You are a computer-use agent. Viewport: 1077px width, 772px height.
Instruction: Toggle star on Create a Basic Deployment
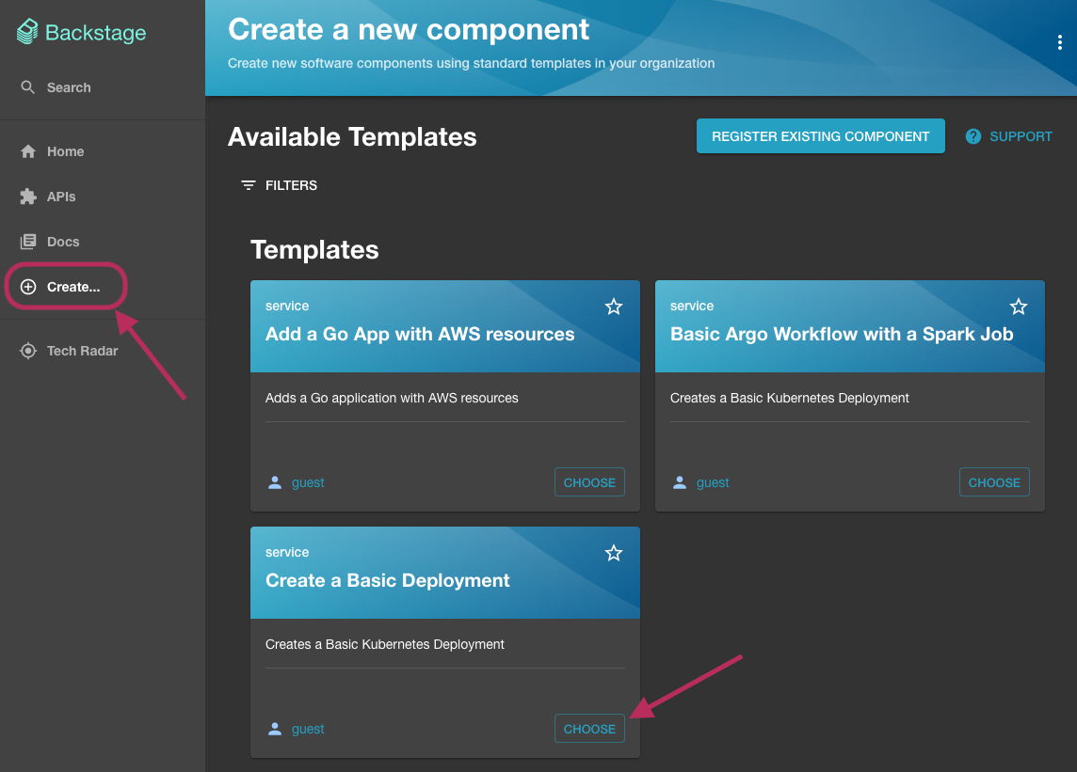[614, 553]
